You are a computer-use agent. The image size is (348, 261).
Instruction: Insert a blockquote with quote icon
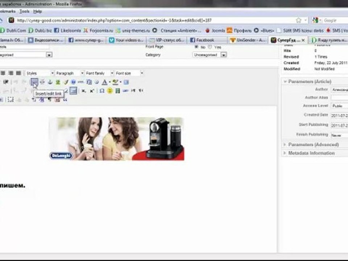65,100
